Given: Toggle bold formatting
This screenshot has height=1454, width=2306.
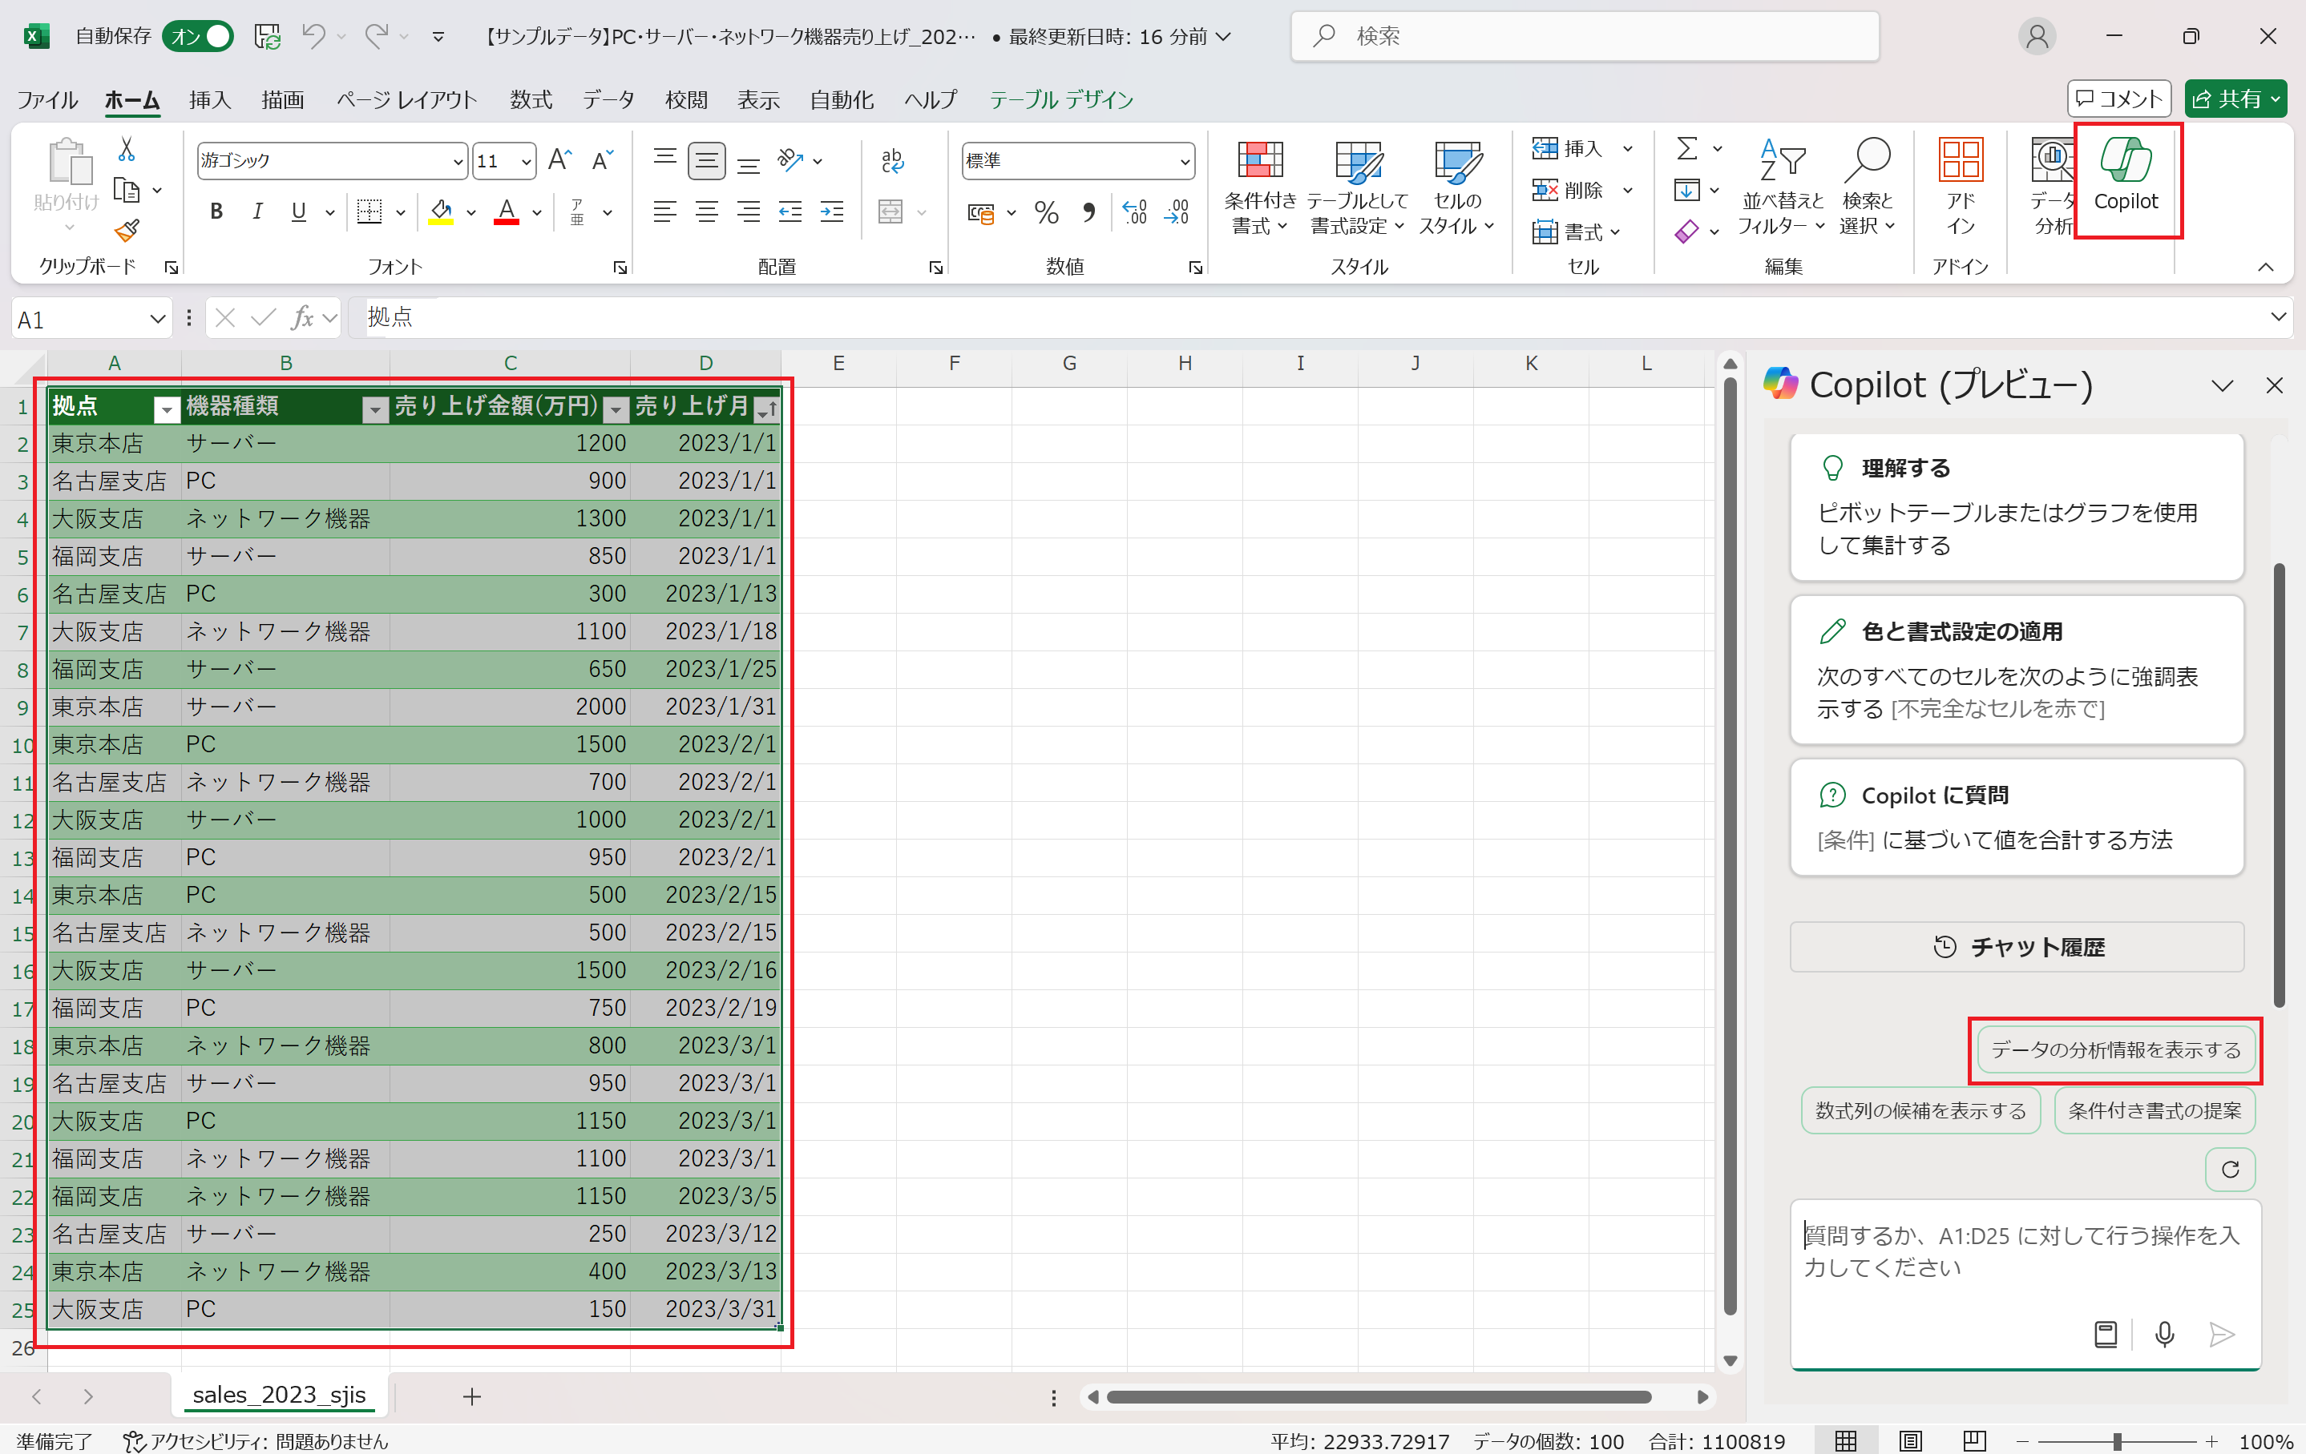Looking at the screenshot, I should 216,212.
